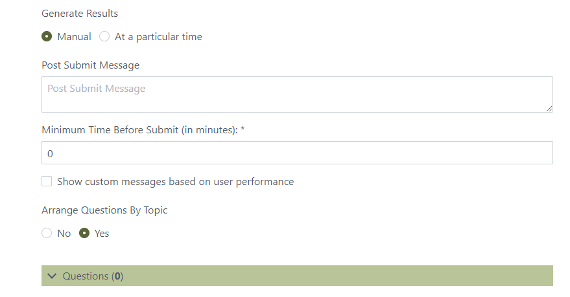Click the 'Questions (0)' header text
The width and height of the screenshot is (570, 297).
click(x=93, y=276)
